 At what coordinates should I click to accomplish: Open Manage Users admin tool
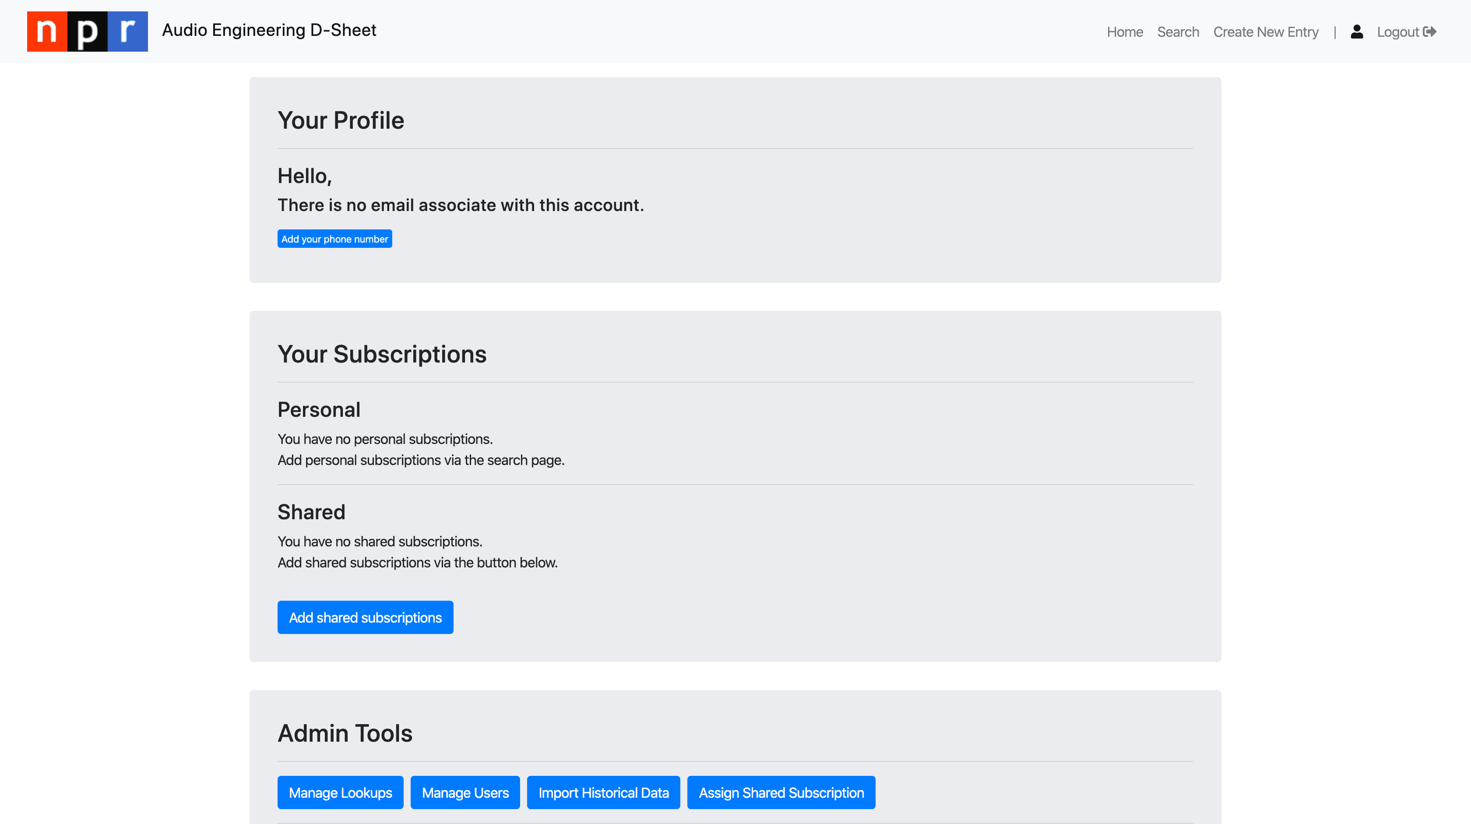click(x=465, y=792)
